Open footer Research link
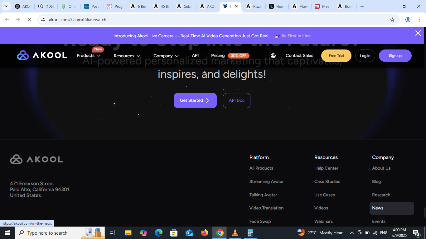 click(381, 195)
